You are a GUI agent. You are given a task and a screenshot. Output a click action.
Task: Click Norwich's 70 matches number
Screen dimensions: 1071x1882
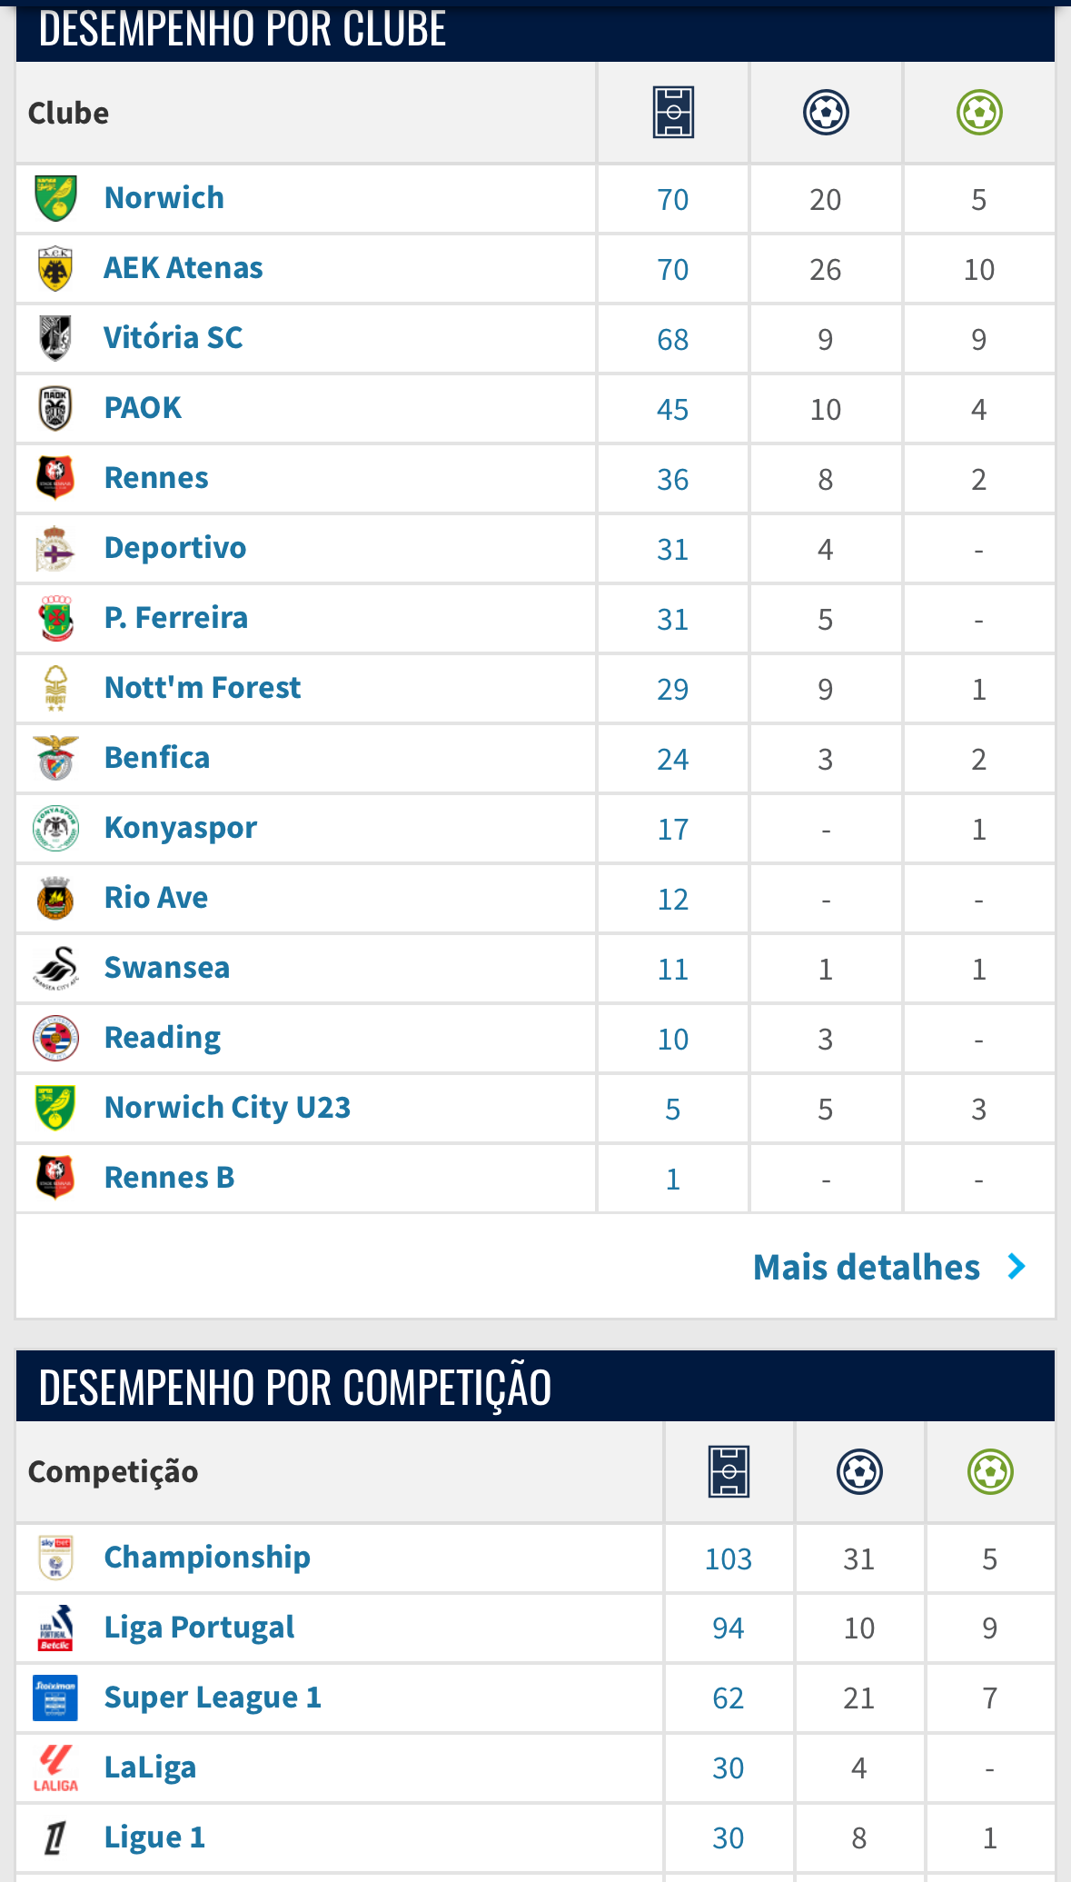(673, 199)
